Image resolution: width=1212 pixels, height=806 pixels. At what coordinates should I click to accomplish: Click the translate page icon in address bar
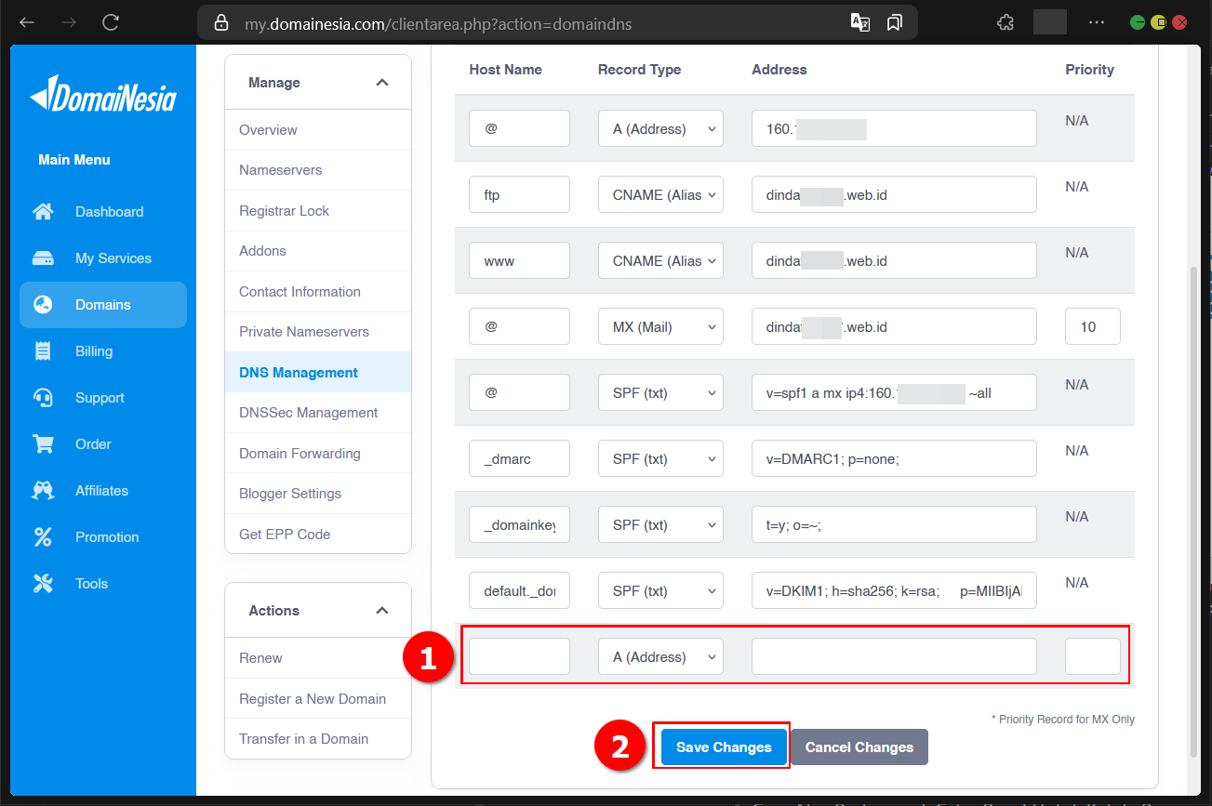tap(859, 20)
